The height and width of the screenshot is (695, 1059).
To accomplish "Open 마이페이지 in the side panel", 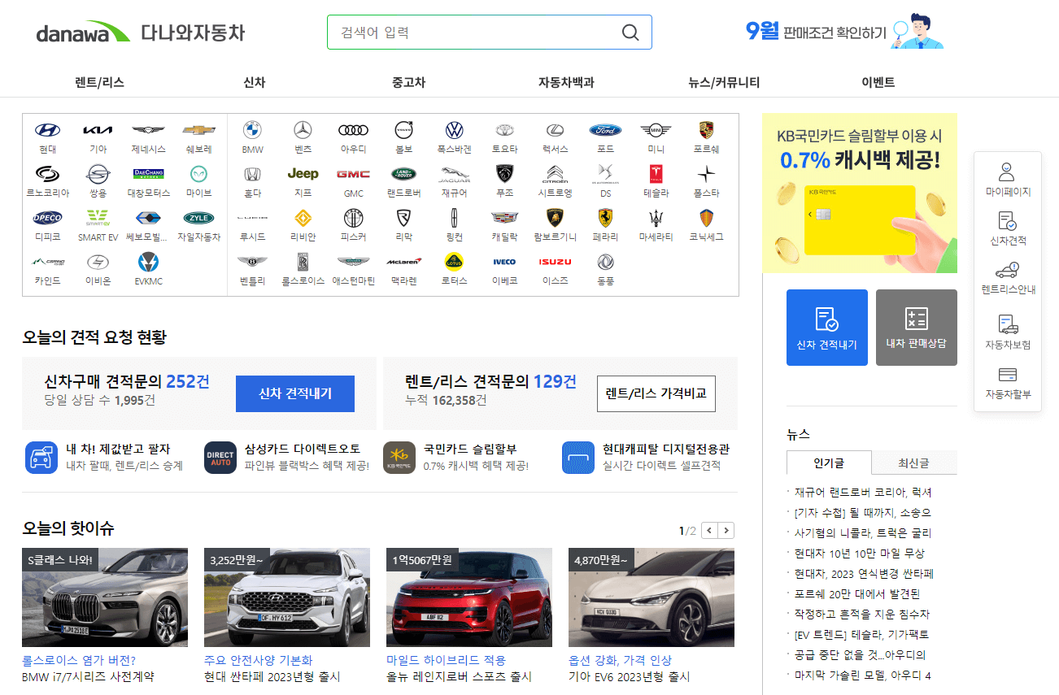I will click(1008, 180).
